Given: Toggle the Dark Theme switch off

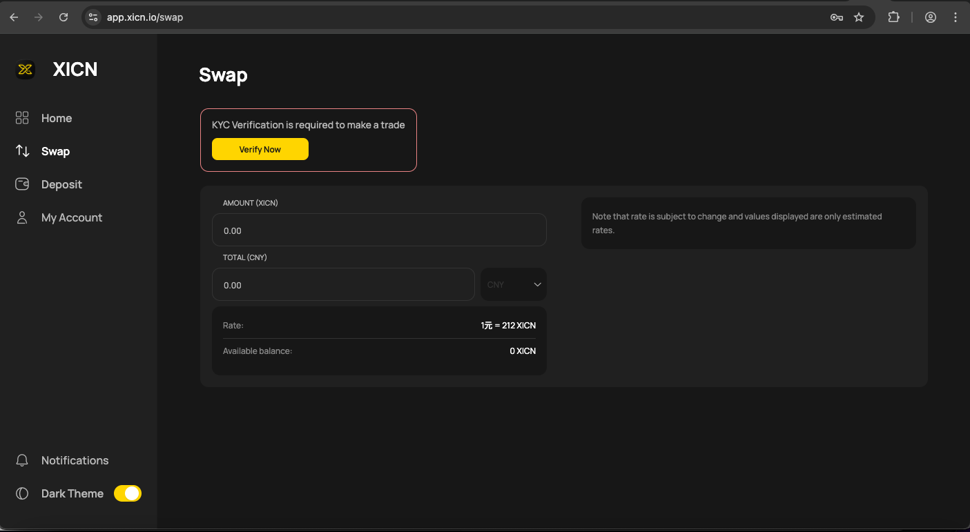Looking at the screenshot, I should (x=128, y=493).
